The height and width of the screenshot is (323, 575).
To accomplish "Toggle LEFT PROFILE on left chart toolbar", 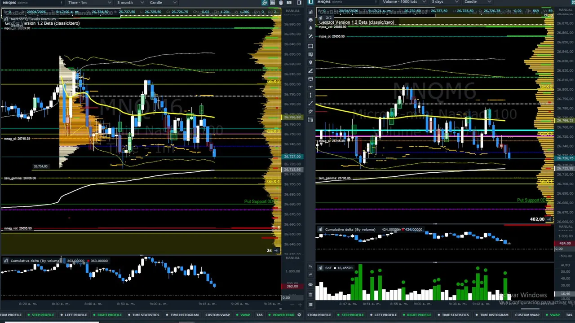I will [x=73, y=315].
